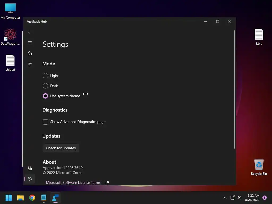Select the shit.txt desktop file

click(x=10, y=63)
